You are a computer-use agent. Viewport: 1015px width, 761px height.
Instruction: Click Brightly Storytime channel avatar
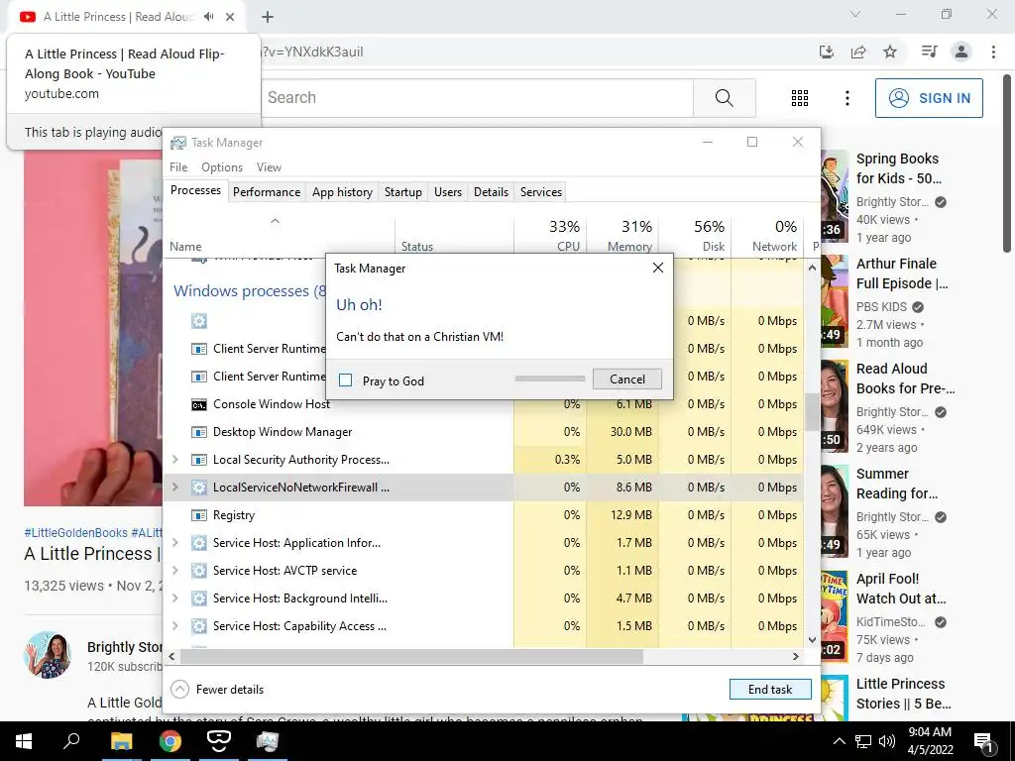coord(48,655)
